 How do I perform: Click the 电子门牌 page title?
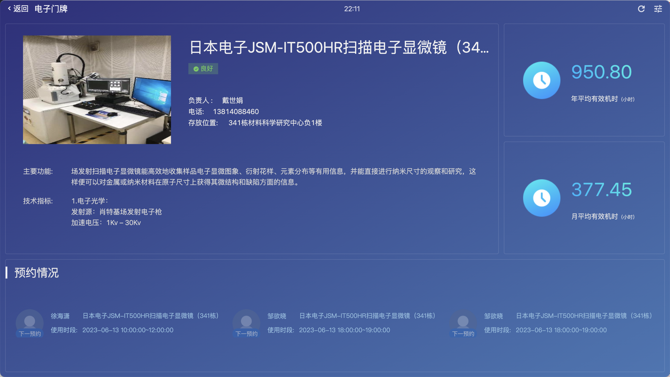tap(51, 9)
